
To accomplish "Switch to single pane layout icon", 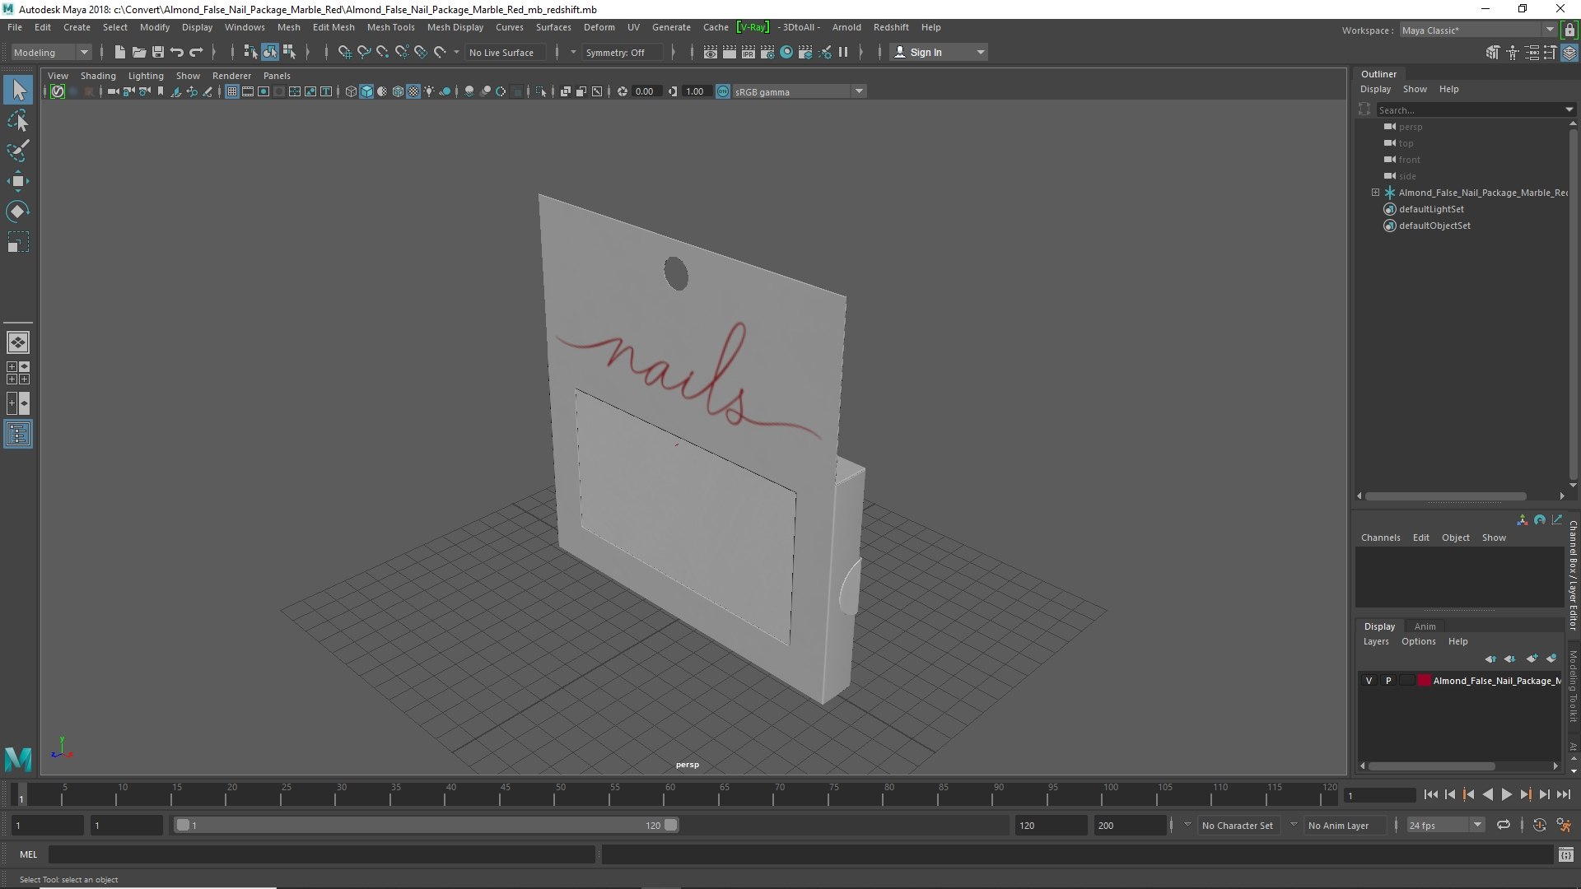I will [x=18, y=342].
